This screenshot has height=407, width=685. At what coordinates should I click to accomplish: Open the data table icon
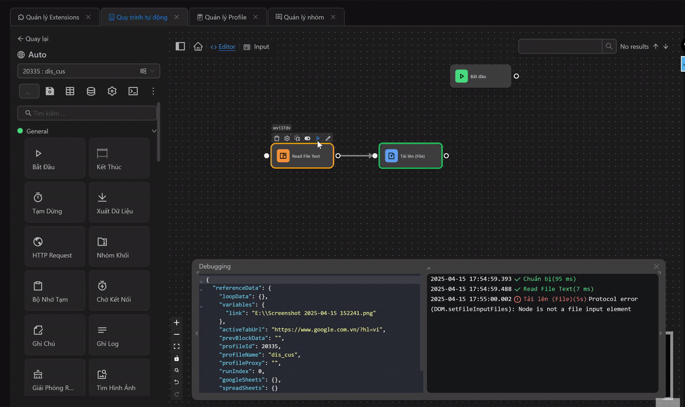[x=70, y=91]
